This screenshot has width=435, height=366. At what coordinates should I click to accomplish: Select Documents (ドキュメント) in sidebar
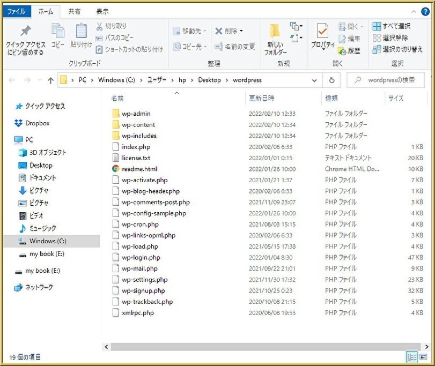click(37, 177)
